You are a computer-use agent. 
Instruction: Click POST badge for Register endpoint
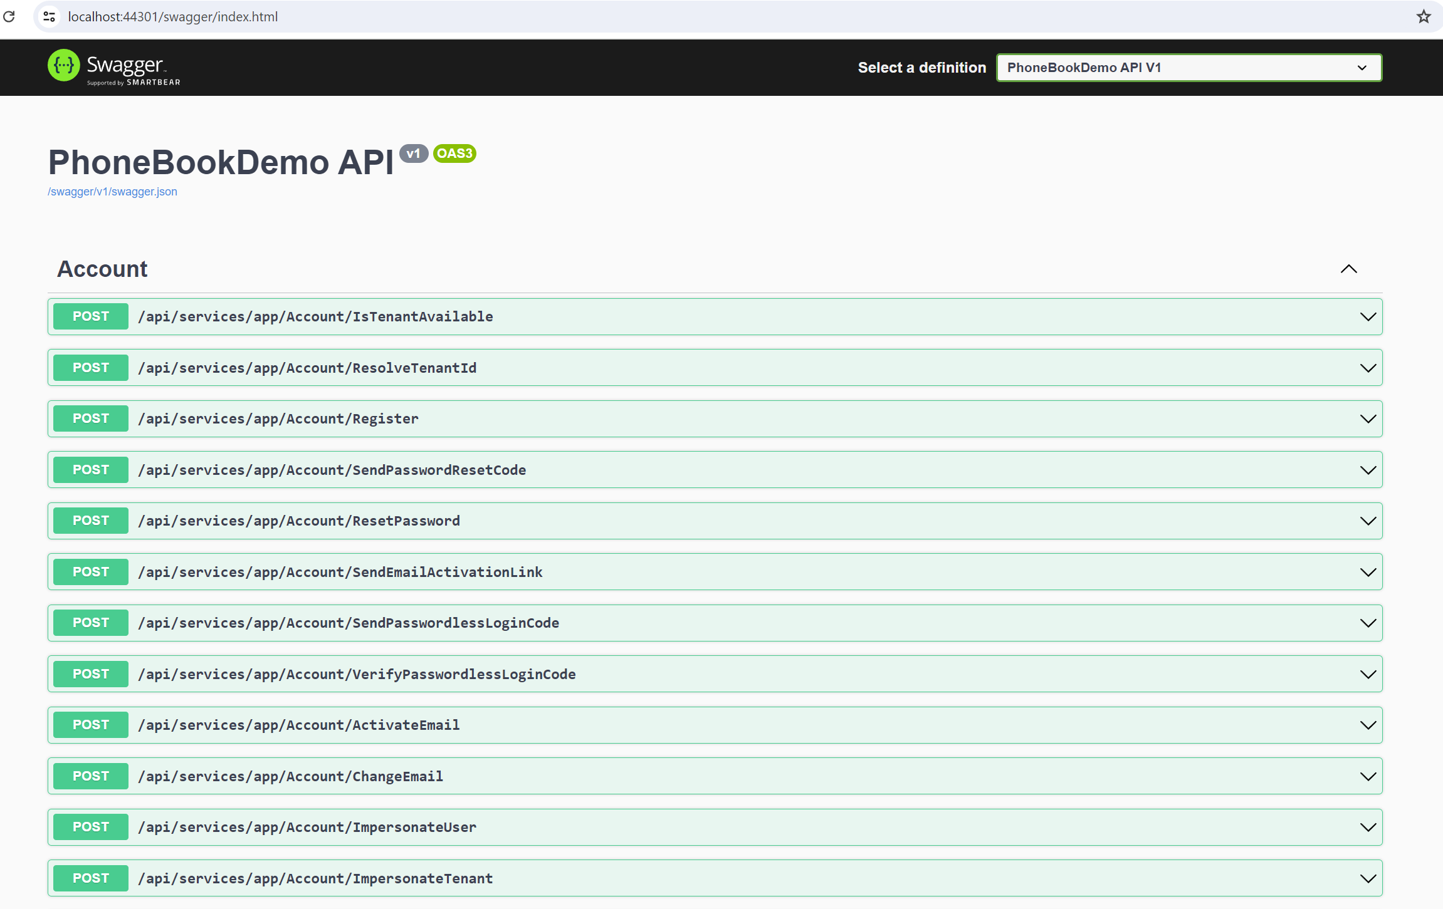click(x=91, y=418)
